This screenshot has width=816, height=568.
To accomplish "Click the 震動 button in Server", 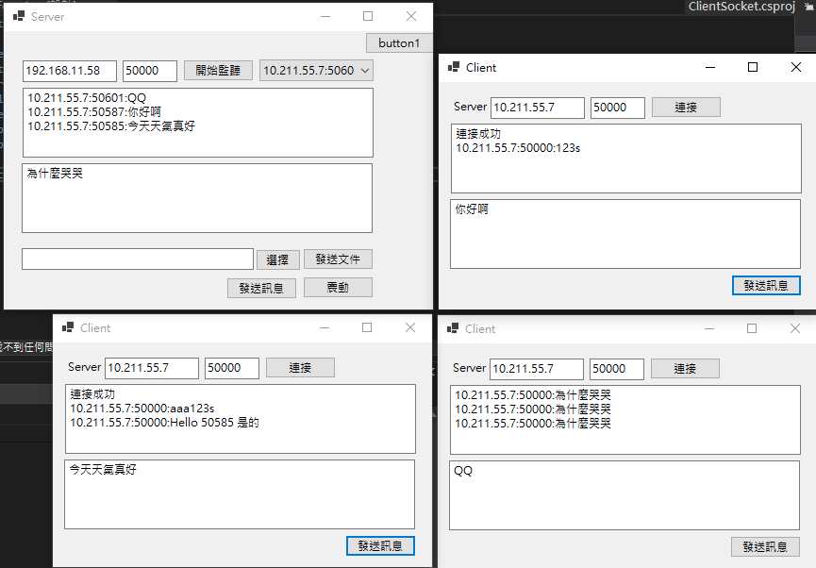I will [338, 288].
